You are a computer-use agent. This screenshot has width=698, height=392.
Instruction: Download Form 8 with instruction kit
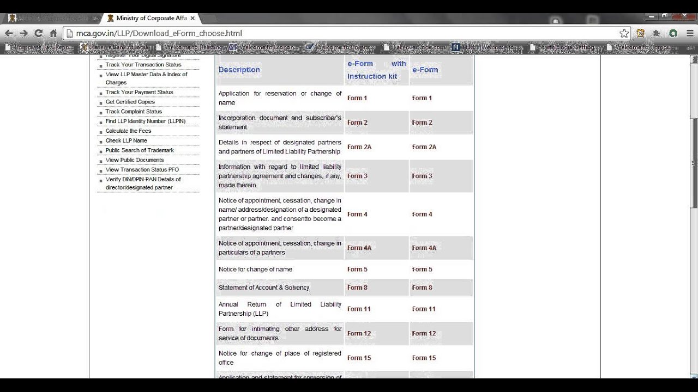click(357, 287)
